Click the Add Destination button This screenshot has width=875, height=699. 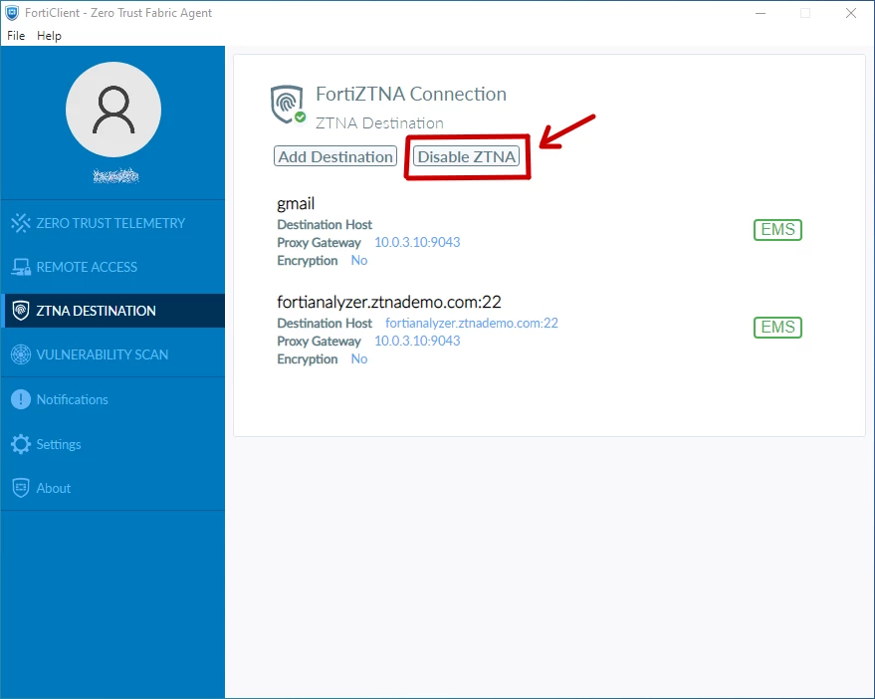click(x=335, y=156)
